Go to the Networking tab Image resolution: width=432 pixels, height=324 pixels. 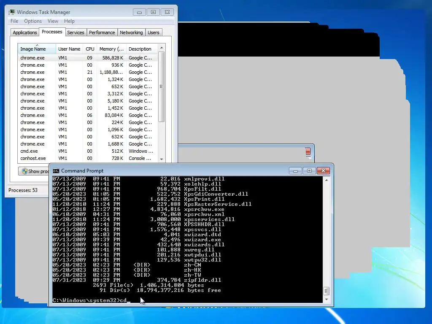click(x=132, y=32)
